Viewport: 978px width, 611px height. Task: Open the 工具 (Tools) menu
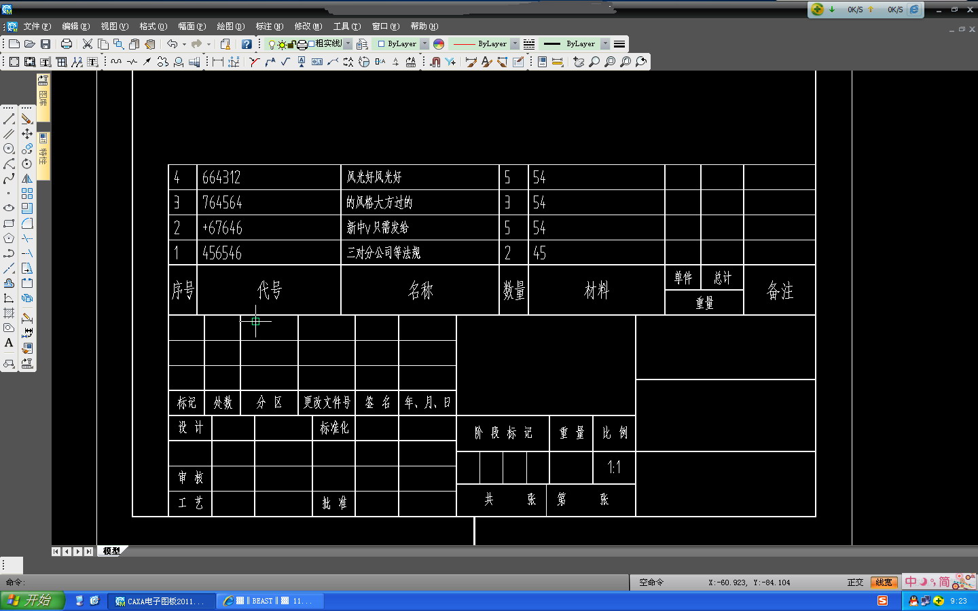coord(346,26)
